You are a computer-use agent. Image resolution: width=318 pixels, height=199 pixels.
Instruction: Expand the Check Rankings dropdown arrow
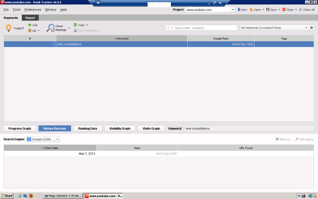click(x=69, y=28)
